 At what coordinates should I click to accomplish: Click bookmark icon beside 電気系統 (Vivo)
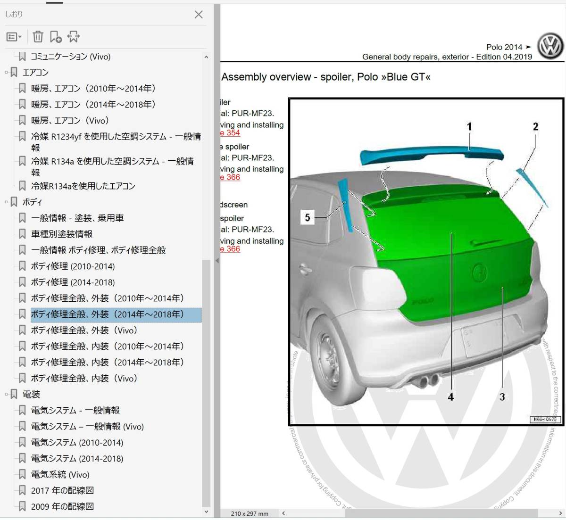coord(22,475)
